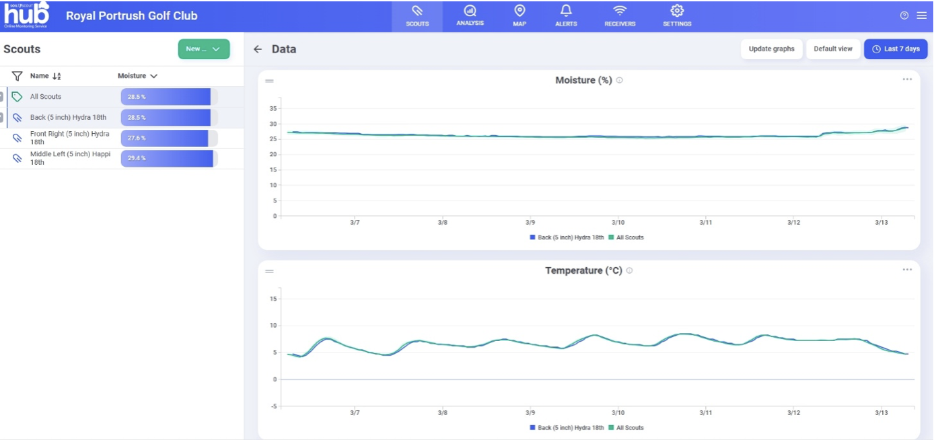Go to the Analysis tab
Screen dimensions: 938x444
tap(470, 16)
